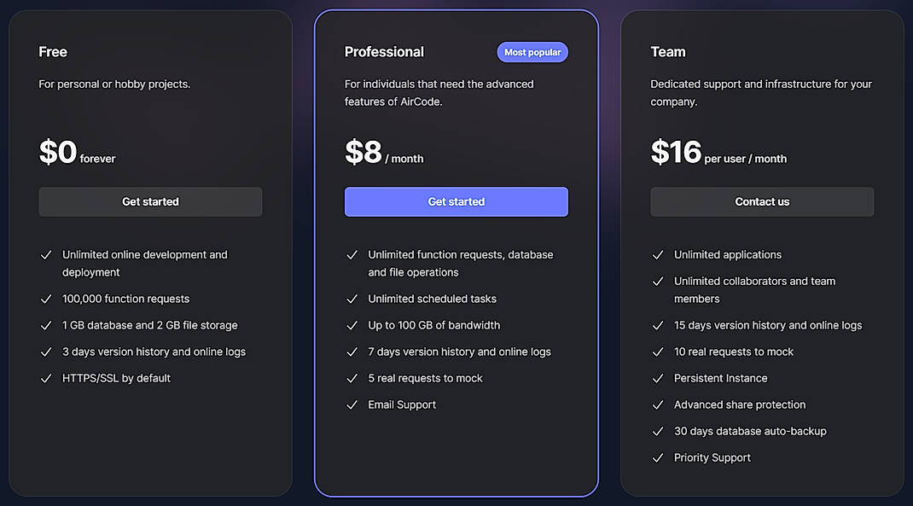Image resolution: width=913 pixels, height=506 pixels.
Task: Click the checkmark beside Up to 100 GB of bandwidth
Action: click(x=352, y=325)
